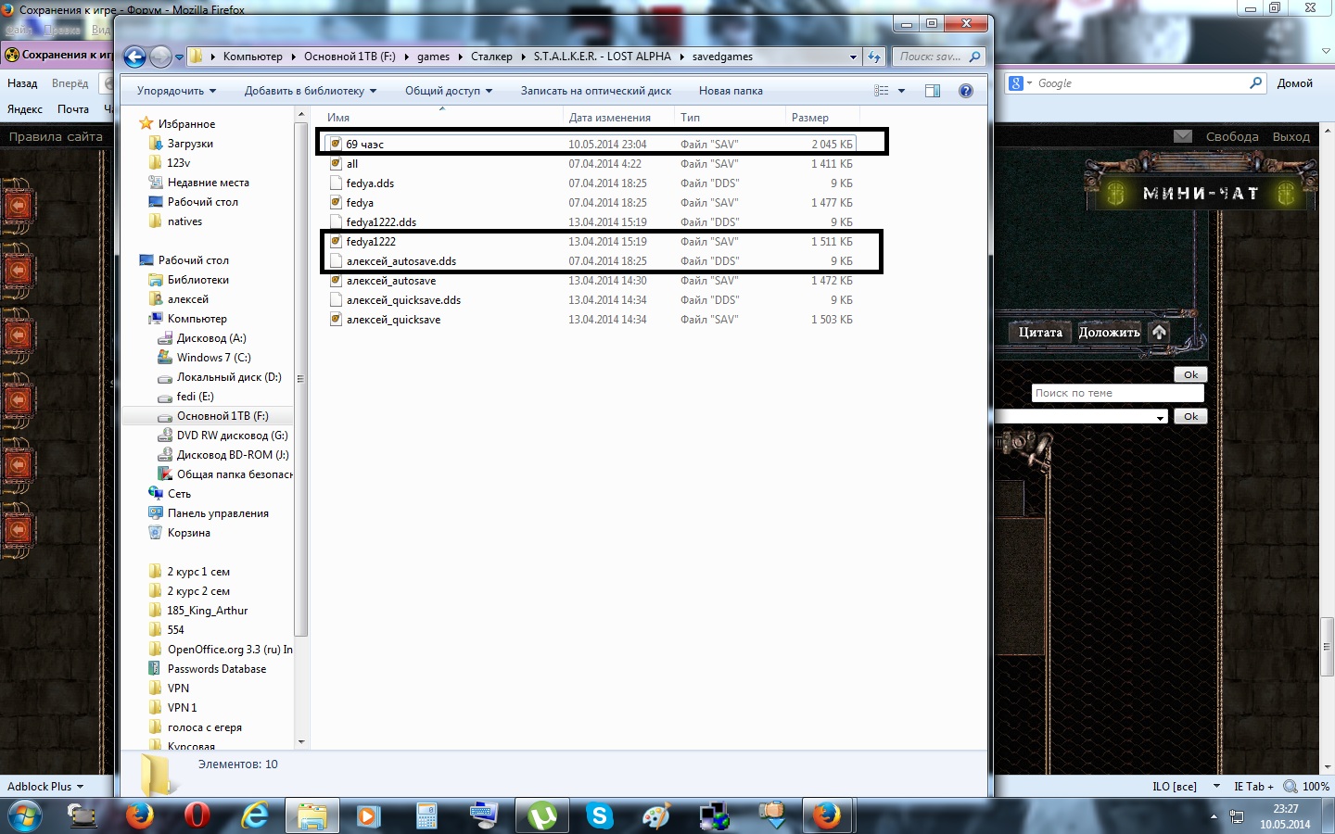Open the Adblock Plus dropdown in Firefox
Screen dimensions: 1335x834
click(x=45, y=787)
